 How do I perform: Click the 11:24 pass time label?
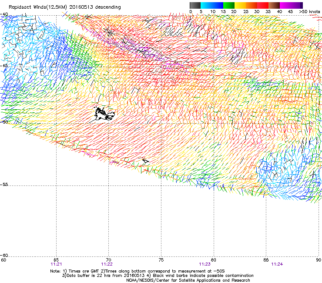click(x=277, y=264)
